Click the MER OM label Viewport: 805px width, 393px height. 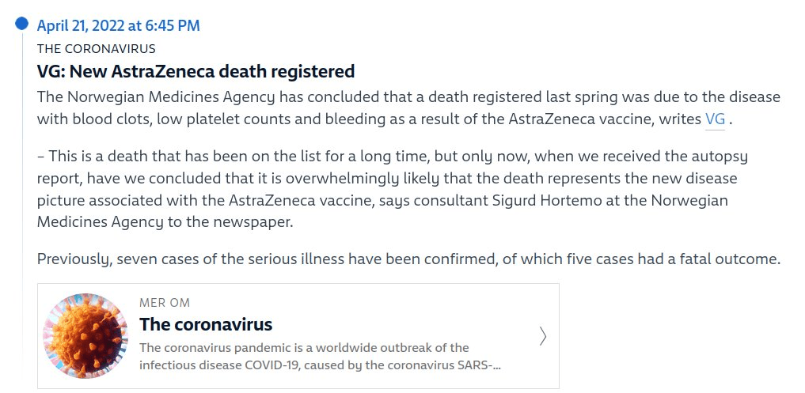pos(165,303)
